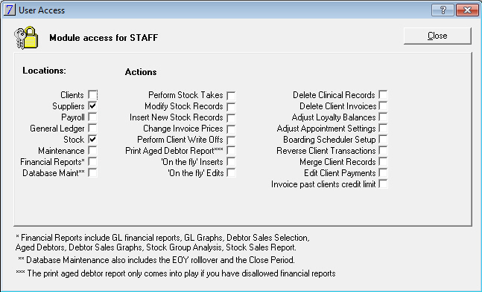Viewport: 482px width, 292px height.
Task: Tick Print Aged Debtor Report checkbox
Action: (x=231, y=150)
